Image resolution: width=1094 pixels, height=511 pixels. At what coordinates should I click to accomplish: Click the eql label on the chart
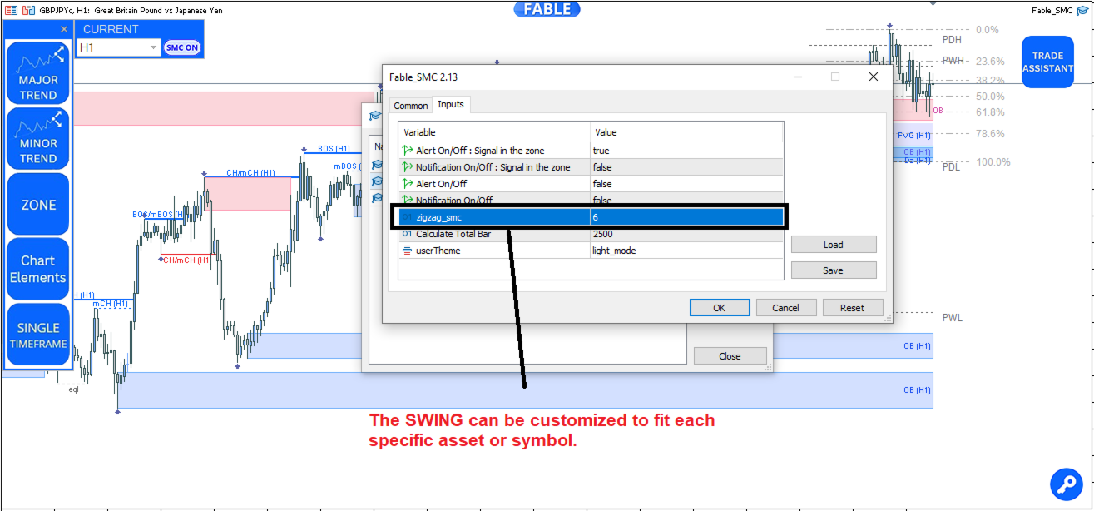(73, 389)
